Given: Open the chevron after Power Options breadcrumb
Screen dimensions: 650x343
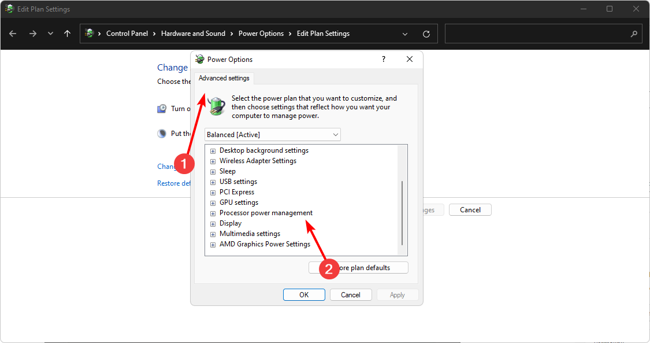Looking at the screenshot, I should point(290,34).
